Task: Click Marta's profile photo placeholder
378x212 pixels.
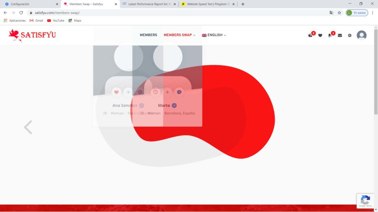Action: pos(168,70)
